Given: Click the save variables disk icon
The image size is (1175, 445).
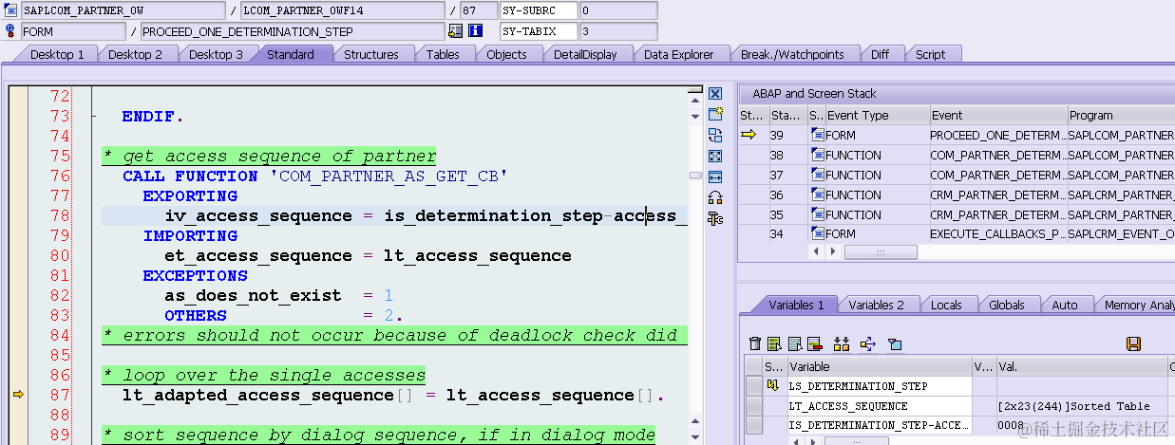Looking at the screenshot, I should pos(1132,343).
